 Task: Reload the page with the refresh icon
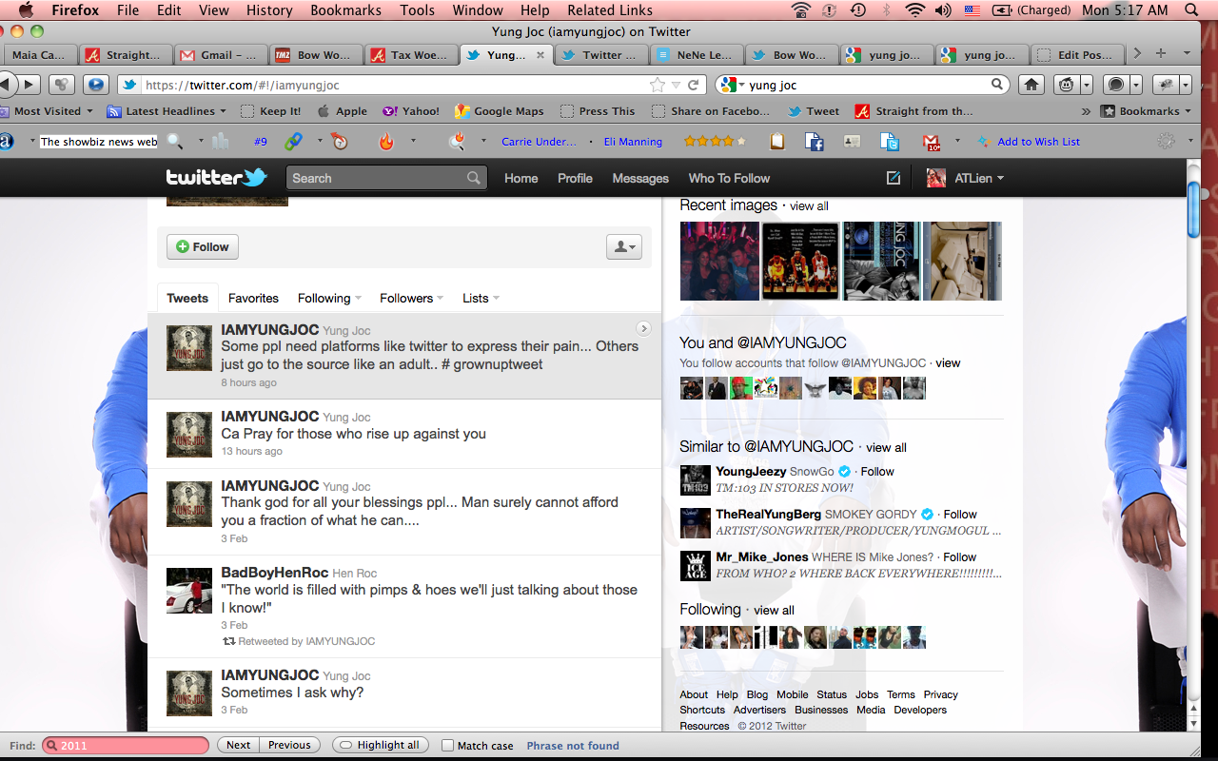point(694,85)
